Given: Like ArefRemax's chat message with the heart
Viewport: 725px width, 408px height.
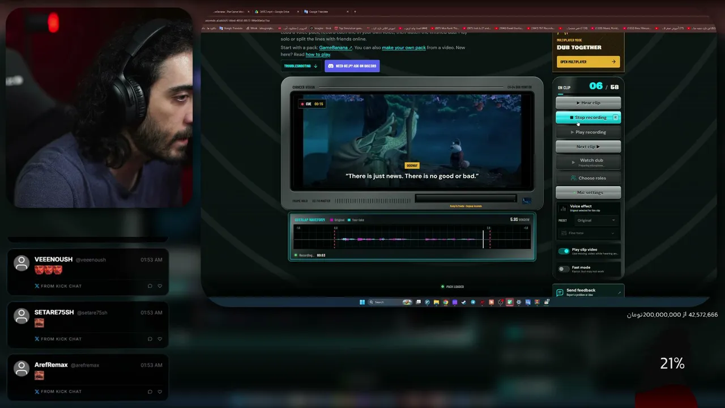Looking at the screenshot, I should (160, 392).
